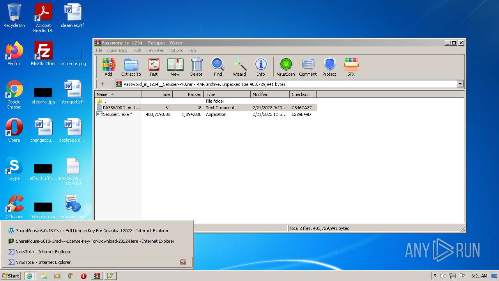This screenshot has width=499, height=281.
Task: Sort by the Checksum column header
Action: [303, 94]
